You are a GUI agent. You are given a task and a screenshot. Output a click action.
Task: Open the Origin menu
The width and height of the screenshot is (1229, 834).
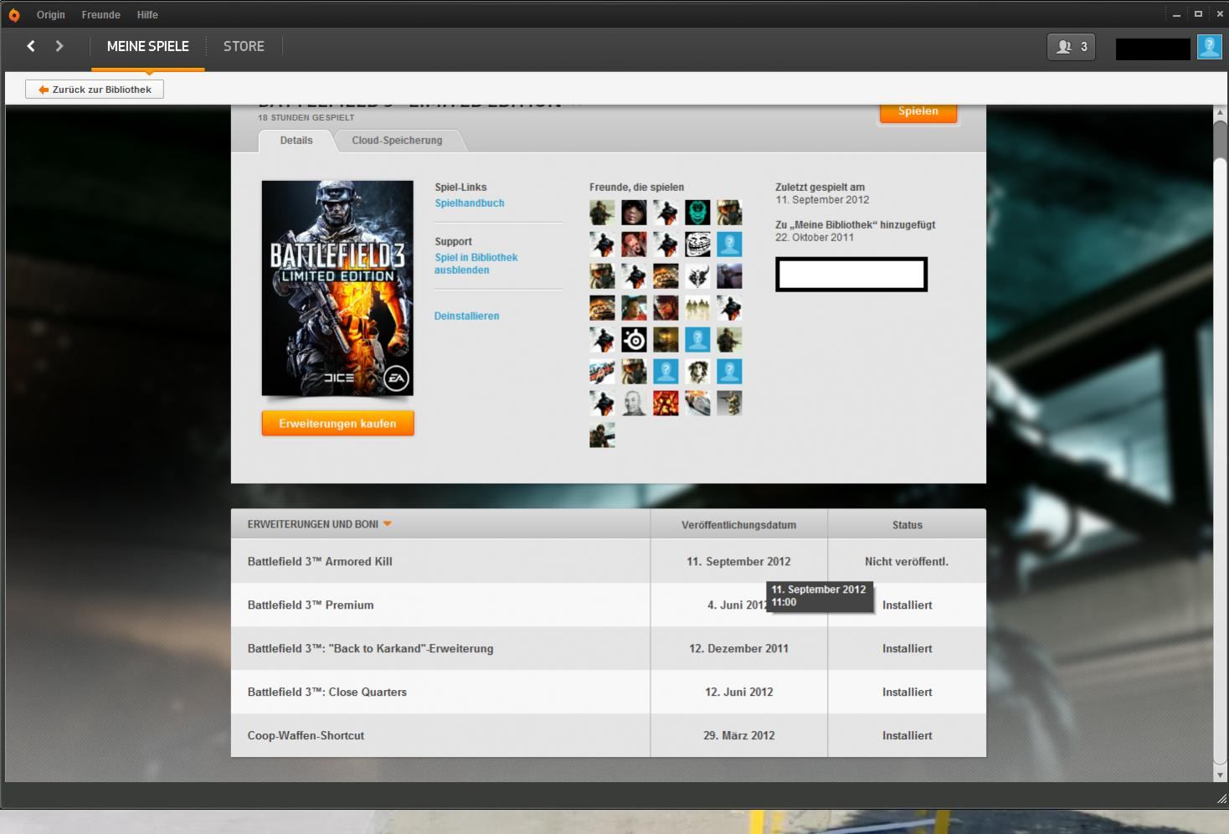pos(51,15)
